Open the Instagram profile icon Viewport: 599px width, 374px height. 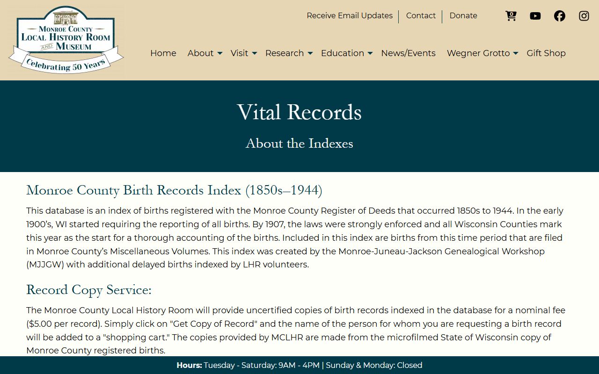[x=584, y=16]
